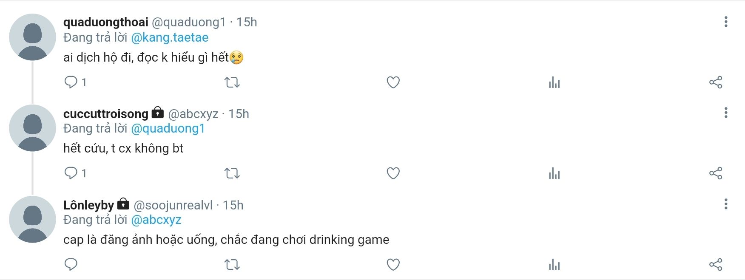Screen dimensions: 745x280
Task: Reply to Lônleyby's tweet
Action: (x=71, y=264)
